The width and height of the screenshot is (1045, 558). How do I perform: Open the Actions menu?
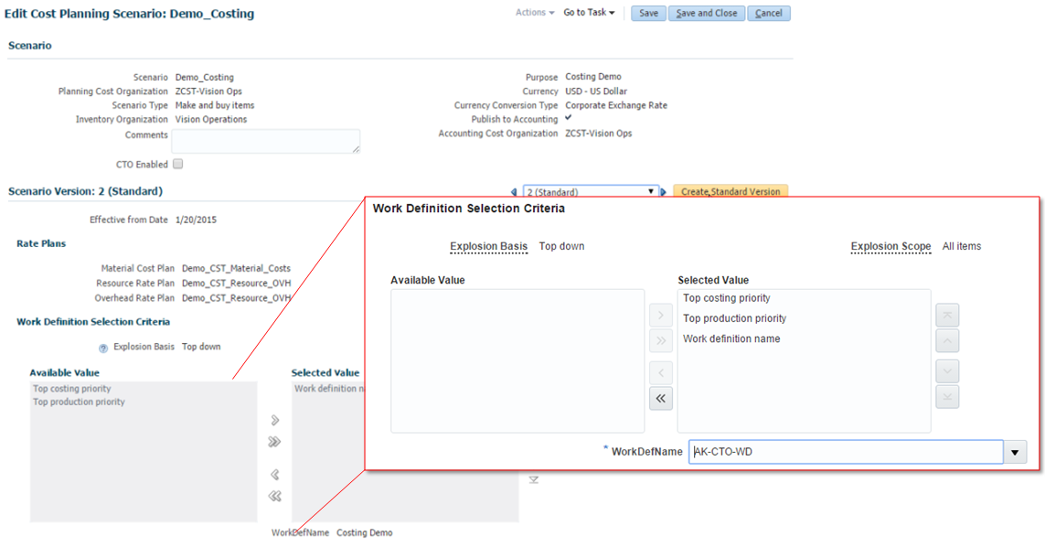point(535,13)
